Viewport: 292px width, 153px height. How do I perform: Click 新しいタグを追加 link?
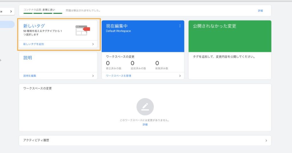point(34,44)
